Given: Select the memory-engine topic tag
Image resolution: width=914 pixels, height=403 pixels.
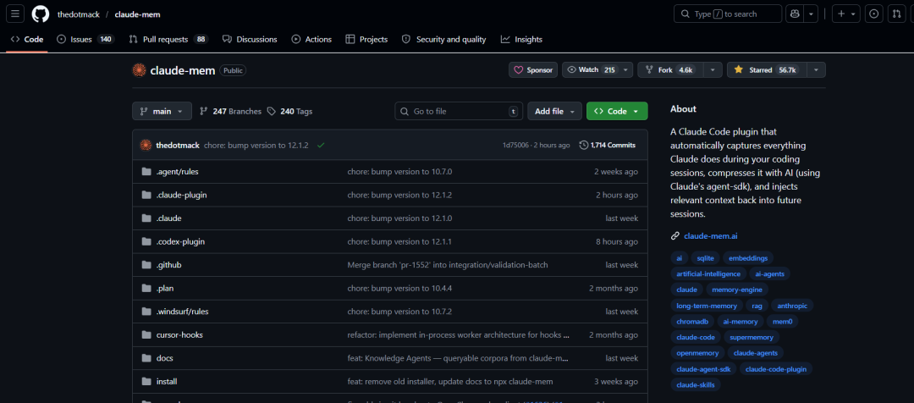Looking at the screenshot, I should pos(737,290).
